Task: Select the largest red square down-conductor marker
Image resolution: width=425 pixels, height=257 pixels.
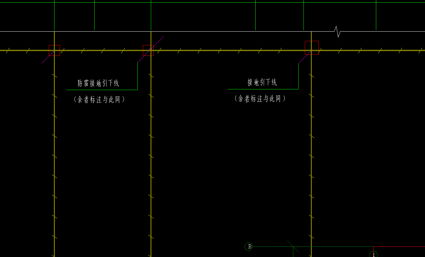Action: point(311,48)
